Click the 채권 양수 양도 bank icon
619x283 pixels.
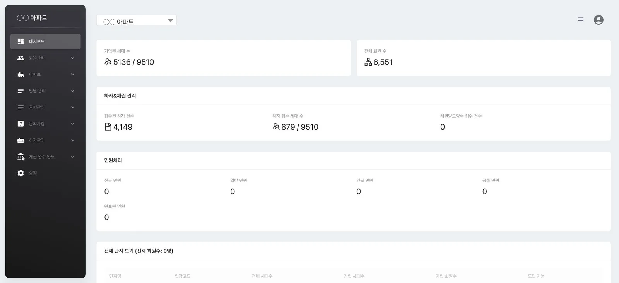coord(21,157)
